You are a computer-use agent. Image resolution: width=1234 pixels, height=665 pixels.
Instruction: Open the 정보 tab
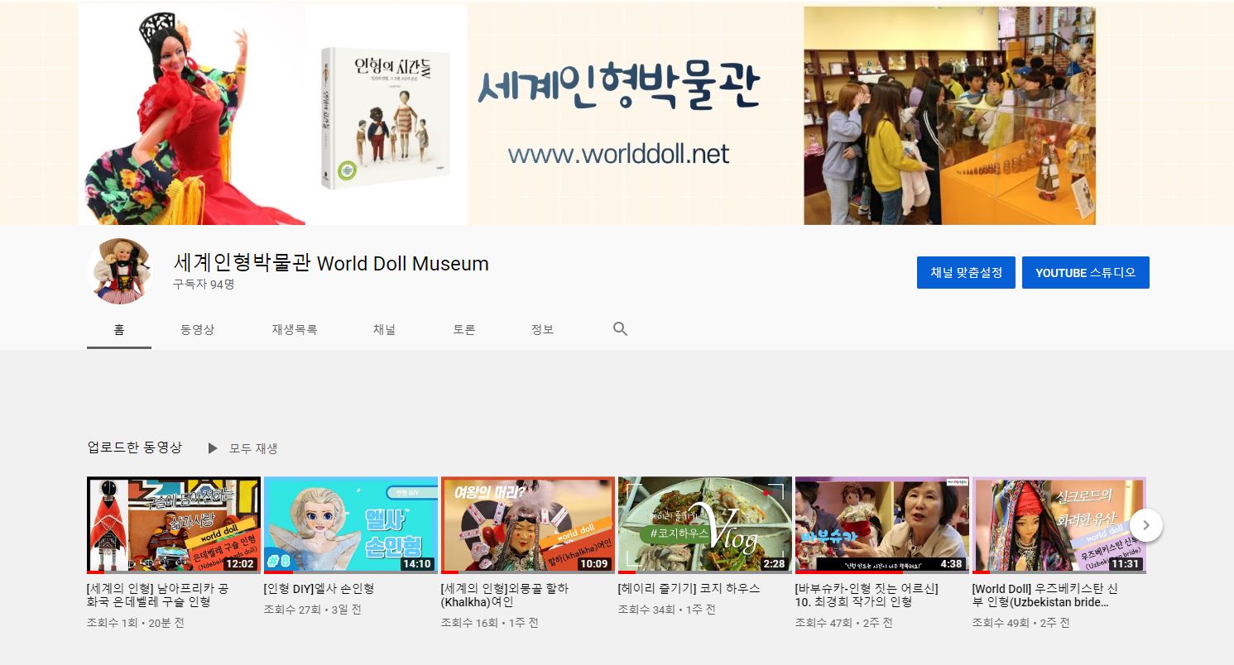(542, 329)
